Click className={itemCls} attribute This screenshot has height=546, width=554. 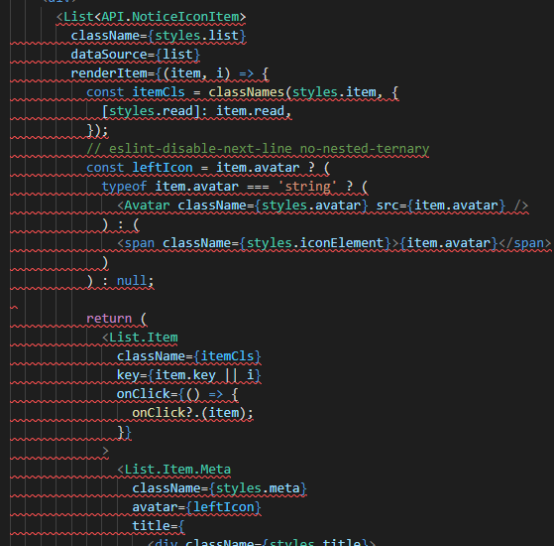tap(188, 356)
